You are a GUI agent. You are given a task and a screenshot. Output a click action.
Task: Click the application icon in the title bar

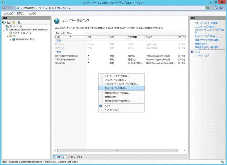(3, 3)
